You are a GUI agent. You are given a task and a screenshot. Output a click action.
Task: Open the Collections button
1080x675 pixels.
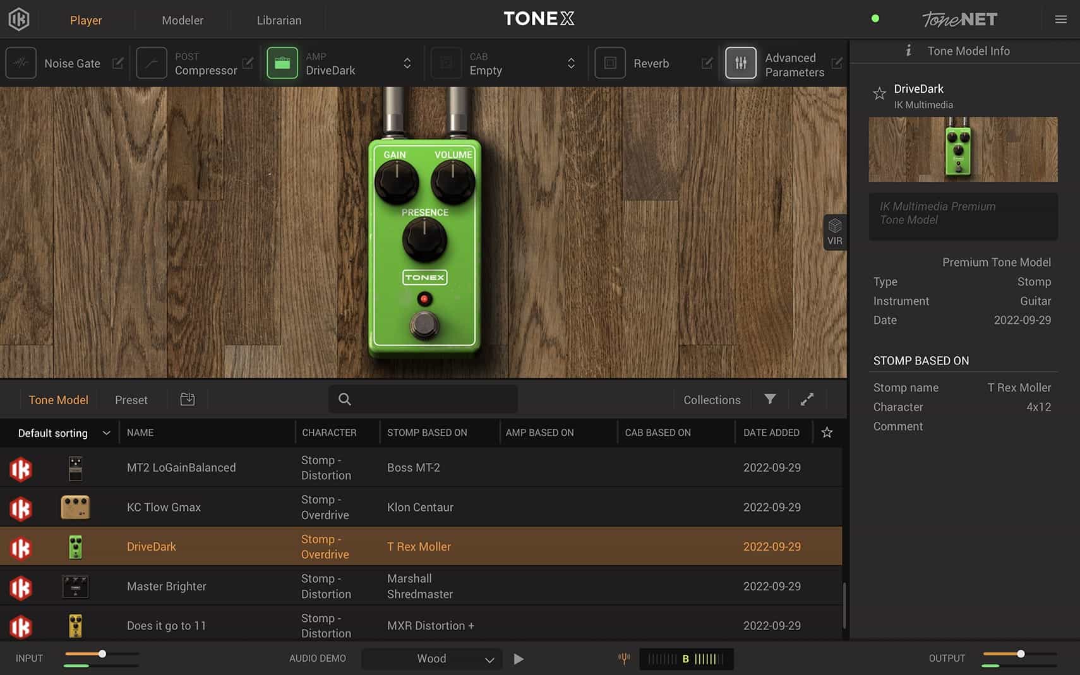712,400
